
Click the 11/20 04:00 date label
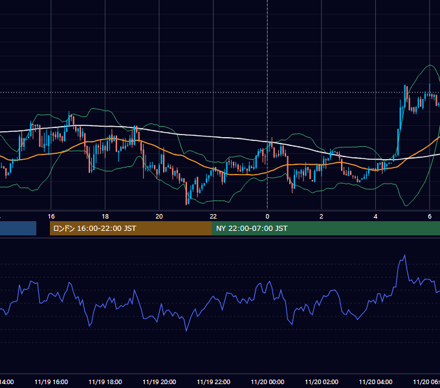click(x=375, y=382)
